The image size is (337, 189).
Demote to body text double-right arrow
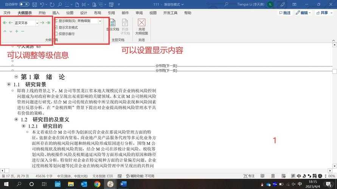pyautogui.click(x=48, y=23)
